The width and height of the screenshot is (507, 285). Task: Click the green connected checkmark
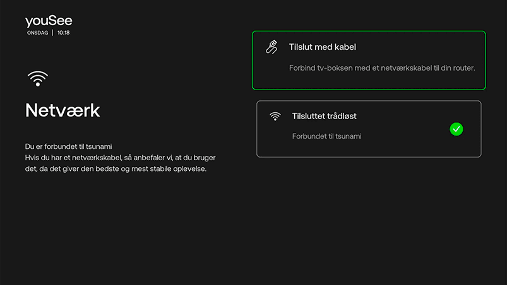click(456, 129)
